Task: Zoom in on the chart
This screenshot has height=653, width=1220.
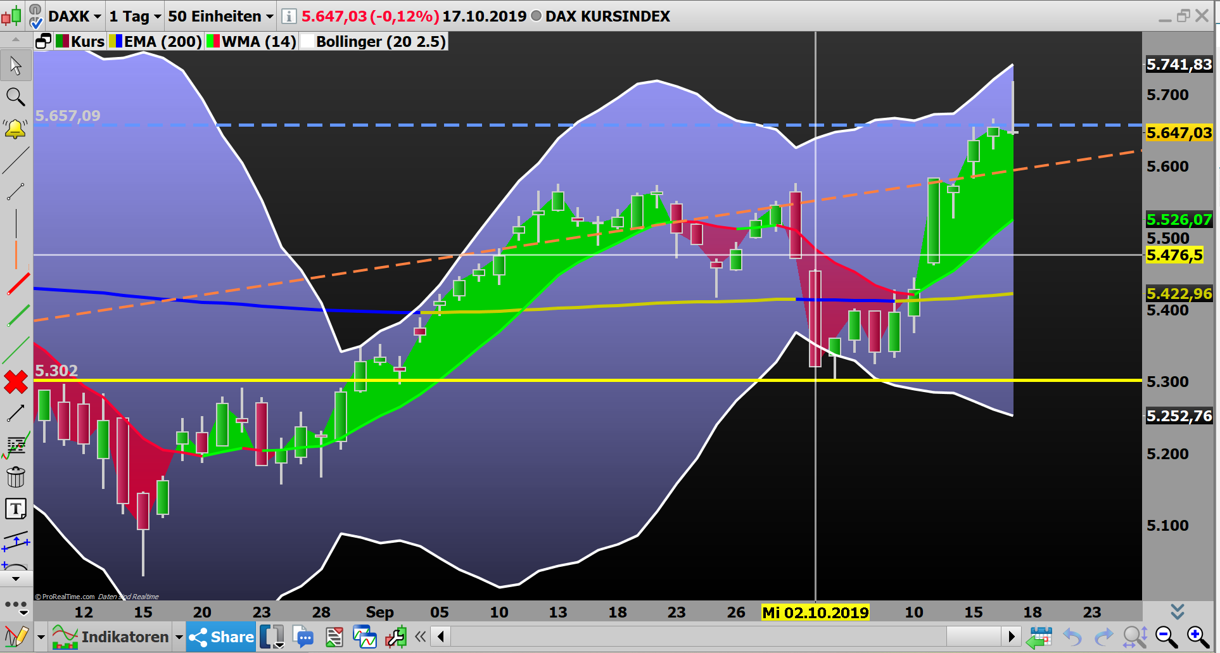Action: (1195, 637)
